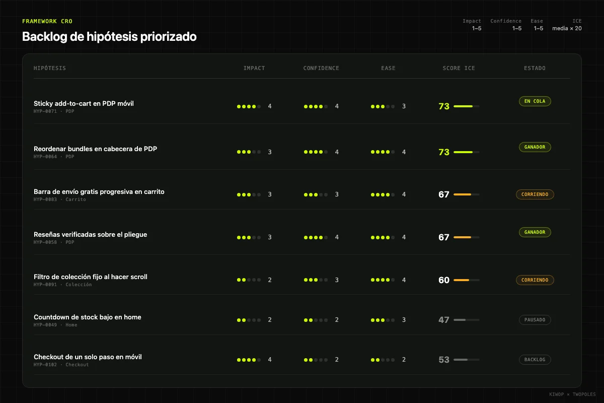The image size is (604, 403).
Task: Click the HIPÓTESIS column header
Action: pyautogui.click(x=50, y=68)
